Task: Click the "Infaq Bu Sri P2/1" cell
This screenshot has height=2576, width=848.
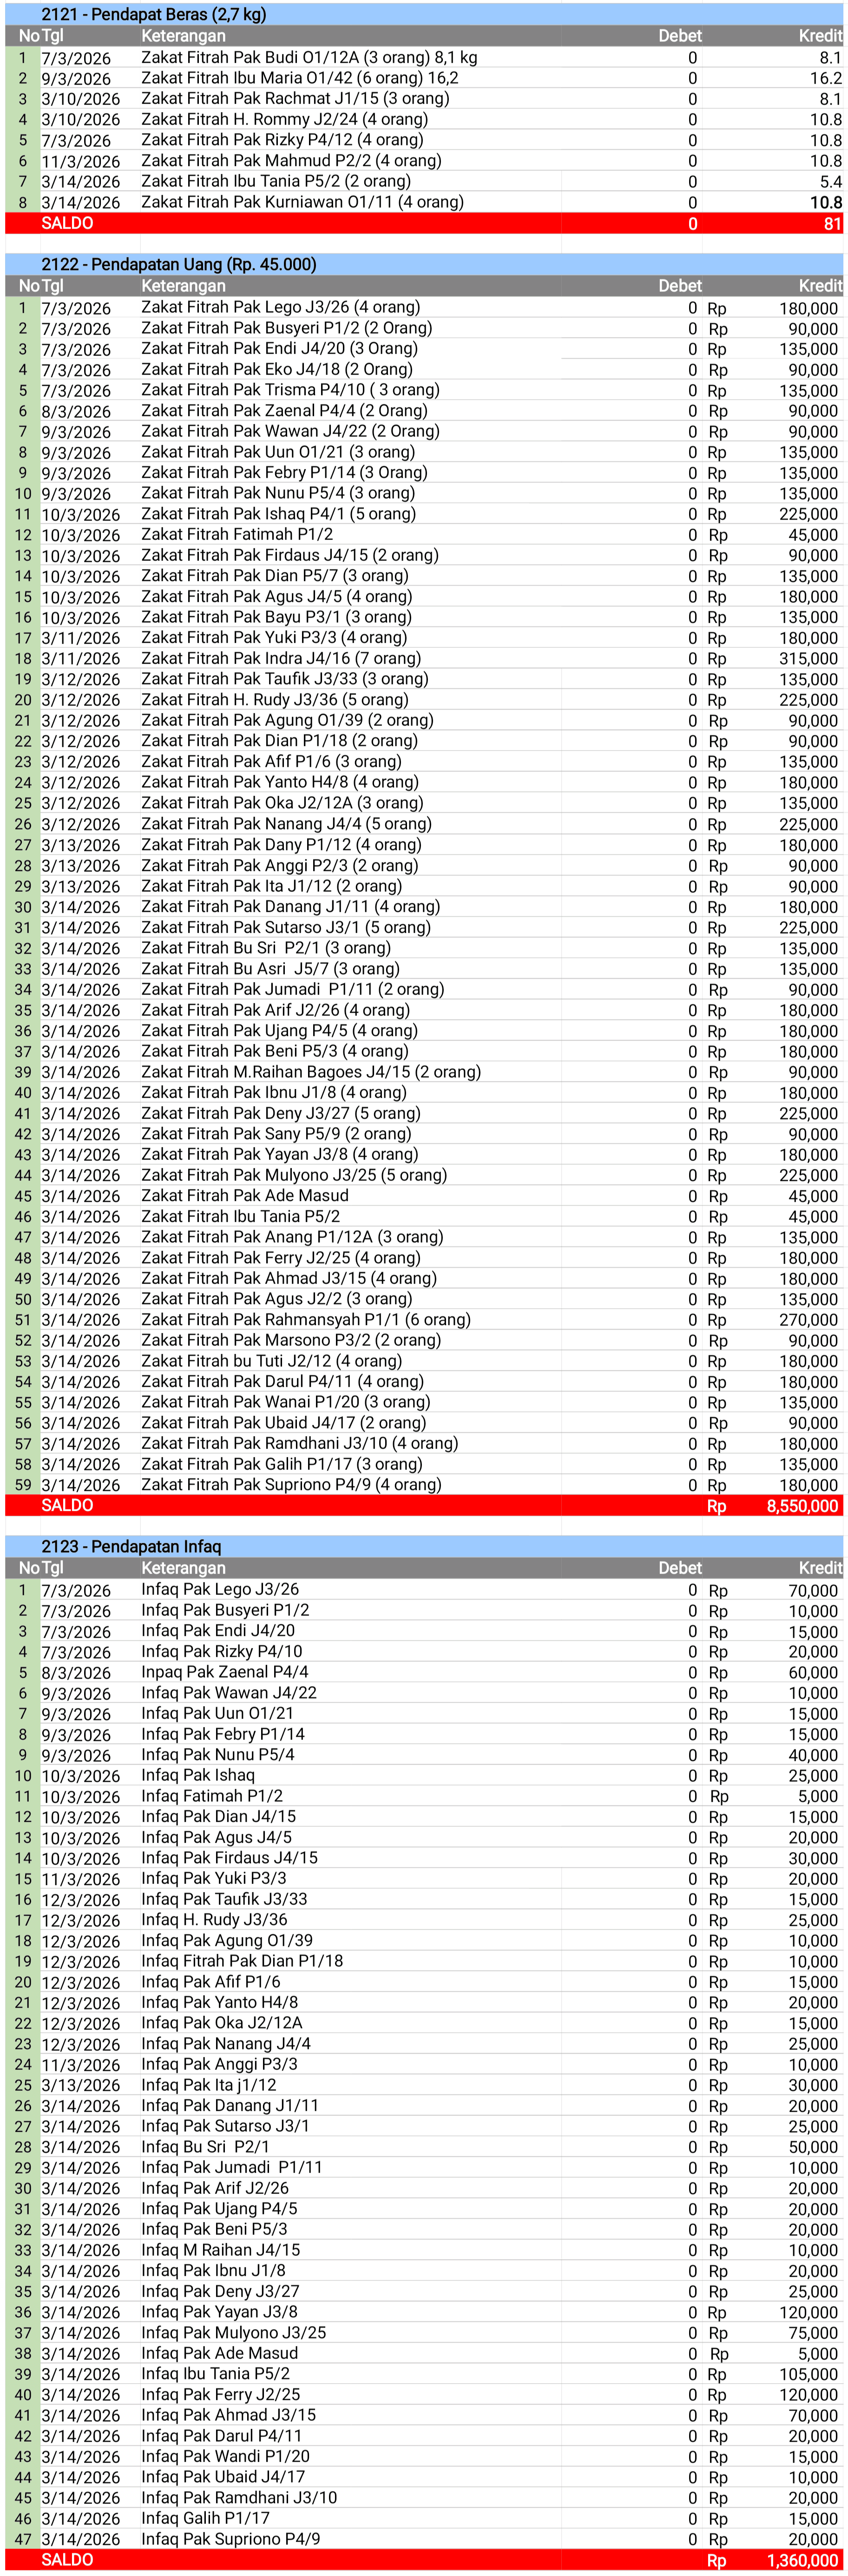Action: pyautogui.click(x=205, y=2147)
